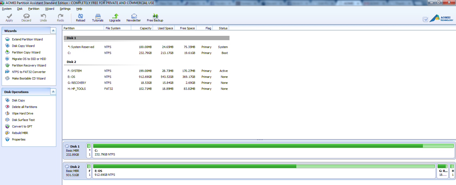Select H: block in Disk 2 map
The image size is (456, 185).
coord(452,171)
